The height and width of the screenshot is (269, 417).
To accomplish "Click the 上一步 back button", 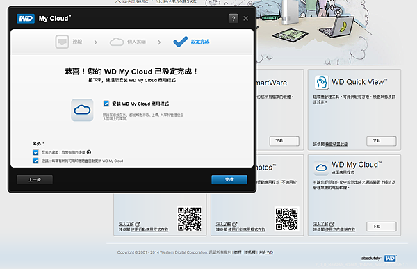I will pyautogui.click(x=35, y=179).
